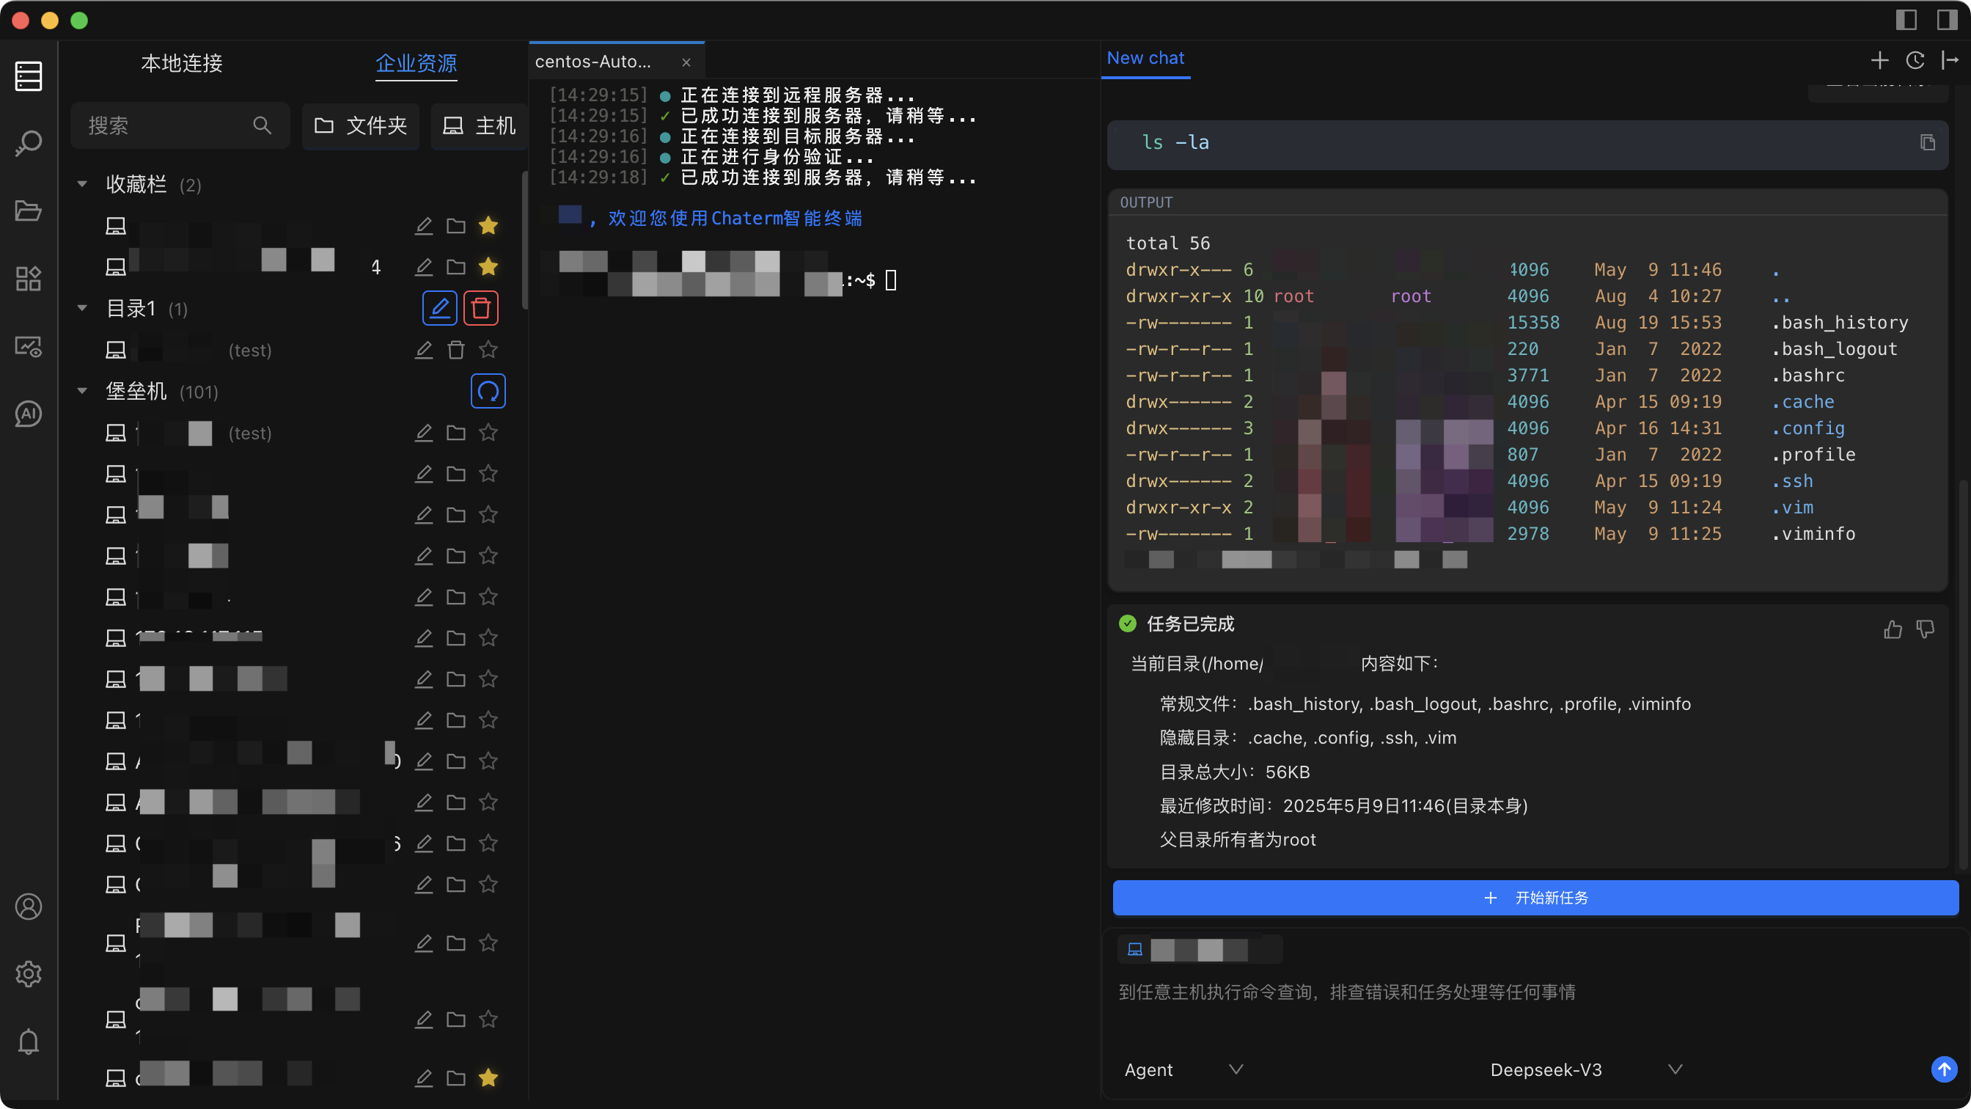Click the 'total 56' output line
Image resolution: width=1971 pixels, height=1109 pixels.
pos(1167,244)
